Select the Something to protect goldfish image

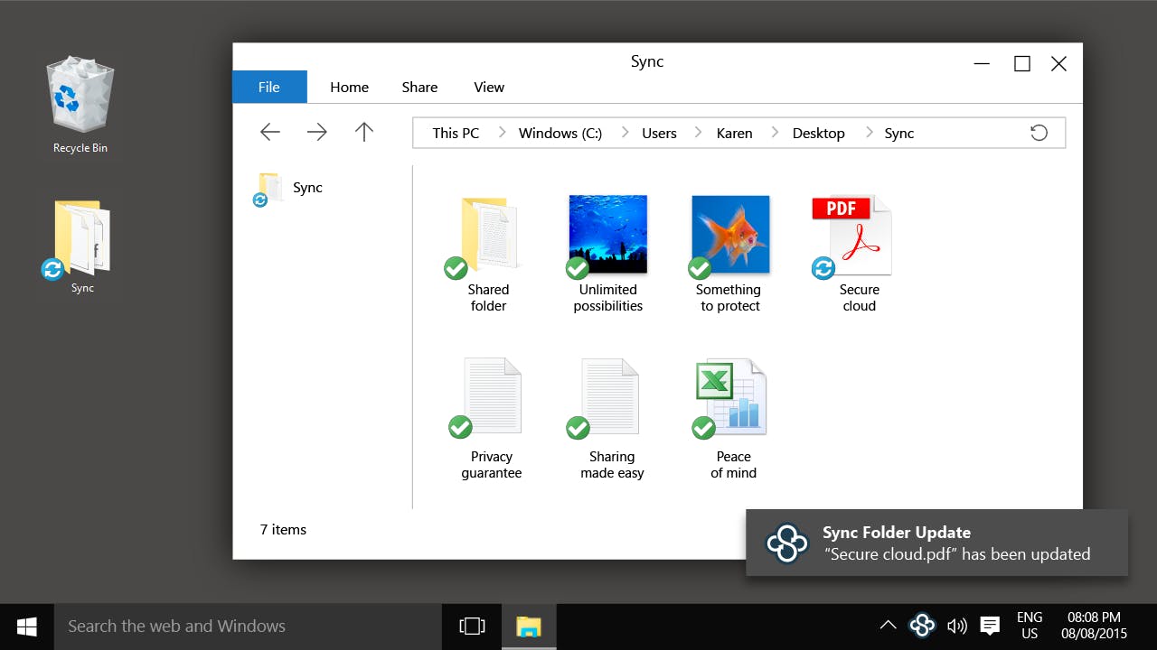[729, 235]
